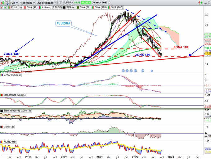Screen dimensions: 211x159
Task: Click the red plus remove-indicator icon
Action: point(2,7)
